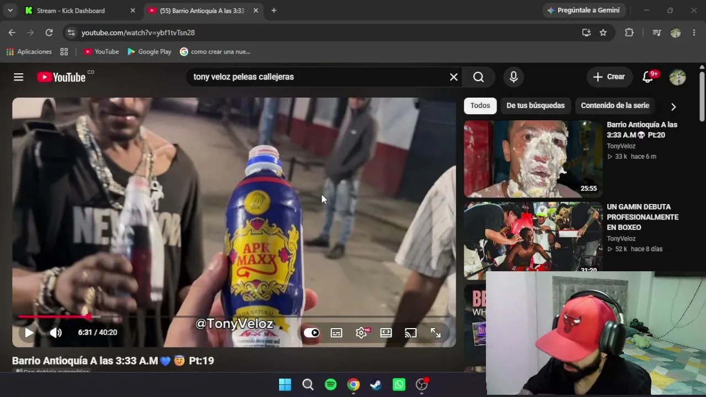Select the Contenido de la serie chip
The height and width of the screenshot is (397, 706).
(x=615, y=106)
